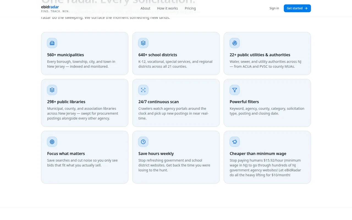Click the clock icon above Save hours weekly

pos(143,142)
